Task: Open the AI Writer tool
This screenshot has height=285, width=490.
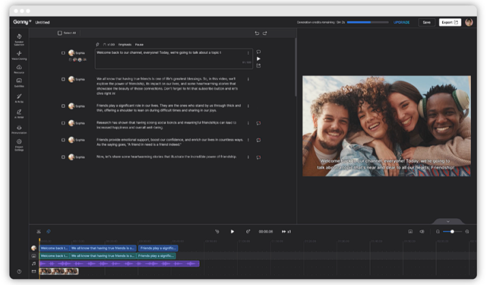Action: (x=19, y=112)
